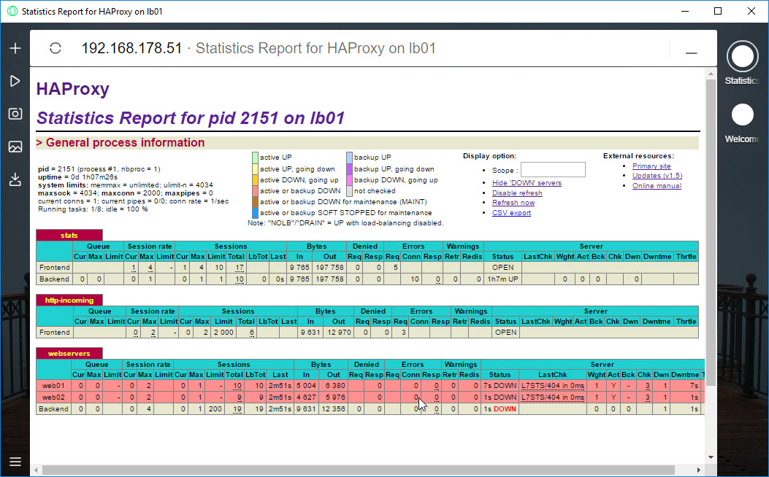Click the SOFT STOPPED legend swatch

coord(255,212)
